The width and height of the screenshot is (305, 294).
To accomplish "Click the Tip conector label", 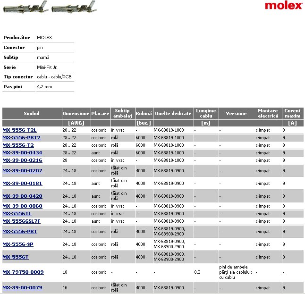I will pyautogui.click(x=18, y=77).
